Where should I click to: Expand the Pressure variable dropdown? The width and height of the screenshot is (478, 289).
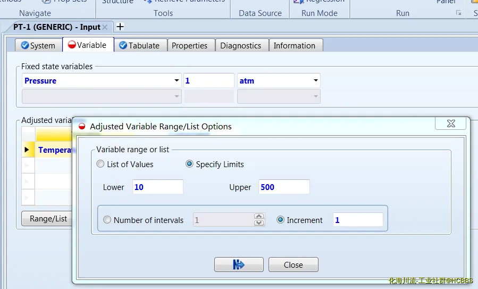point(177,81)
